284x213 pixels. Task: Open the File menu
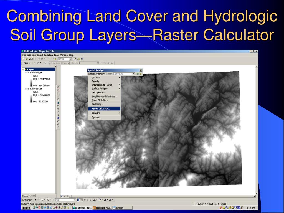click(x=24, y=55)
